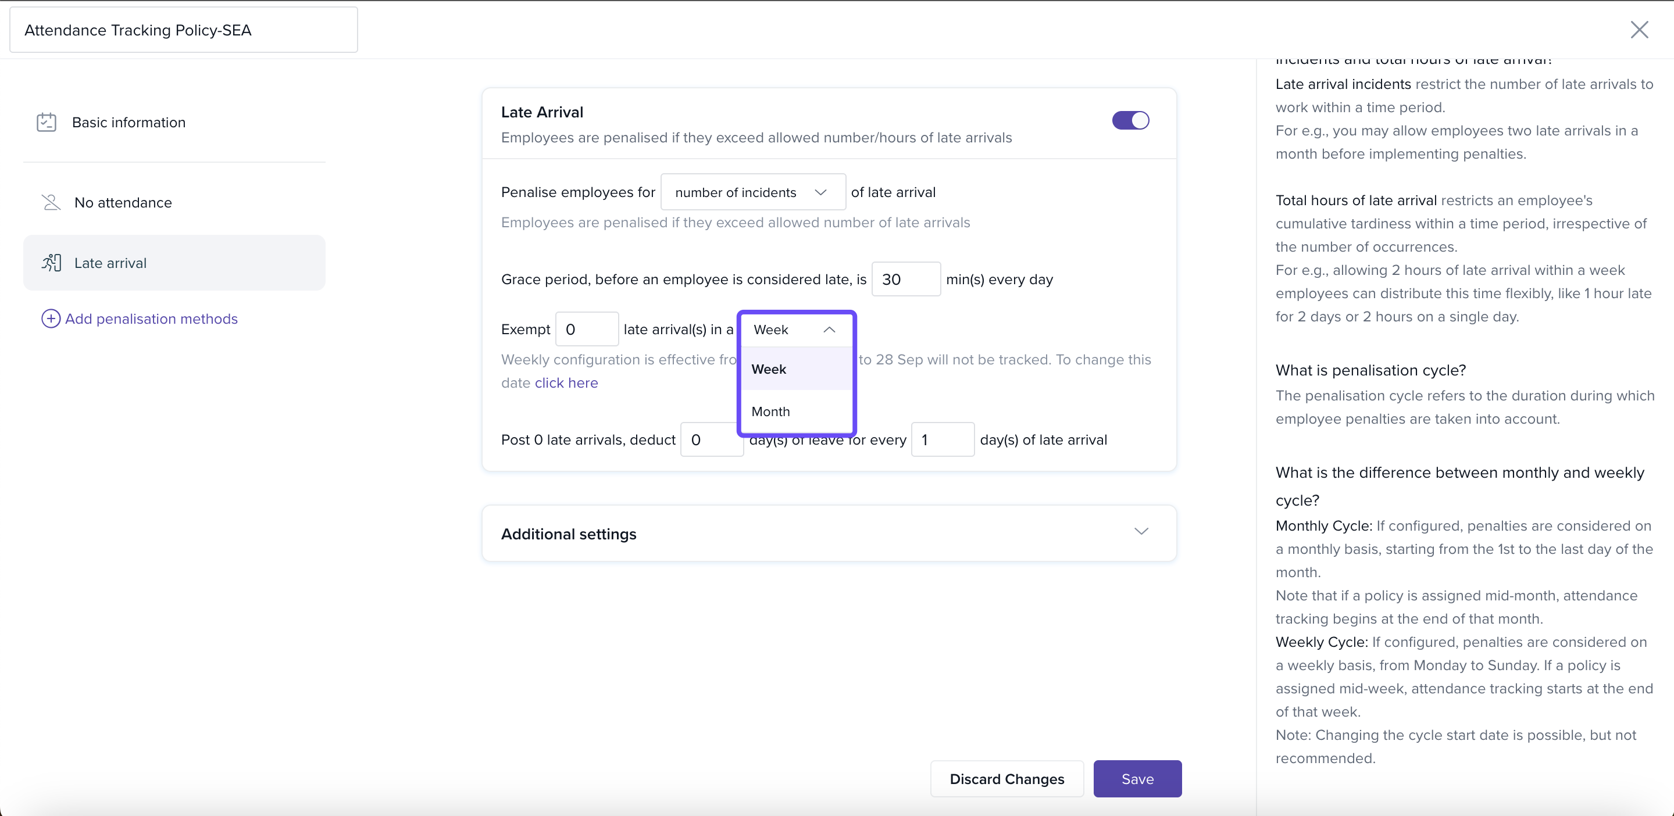Follow the click here link
This screenshot has width=1674, height=816.
coord(566,382)
